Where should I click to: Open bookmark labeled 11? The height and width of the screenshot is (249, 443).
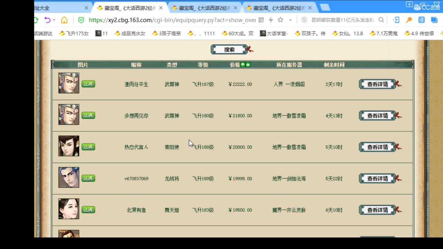point(101,34)
